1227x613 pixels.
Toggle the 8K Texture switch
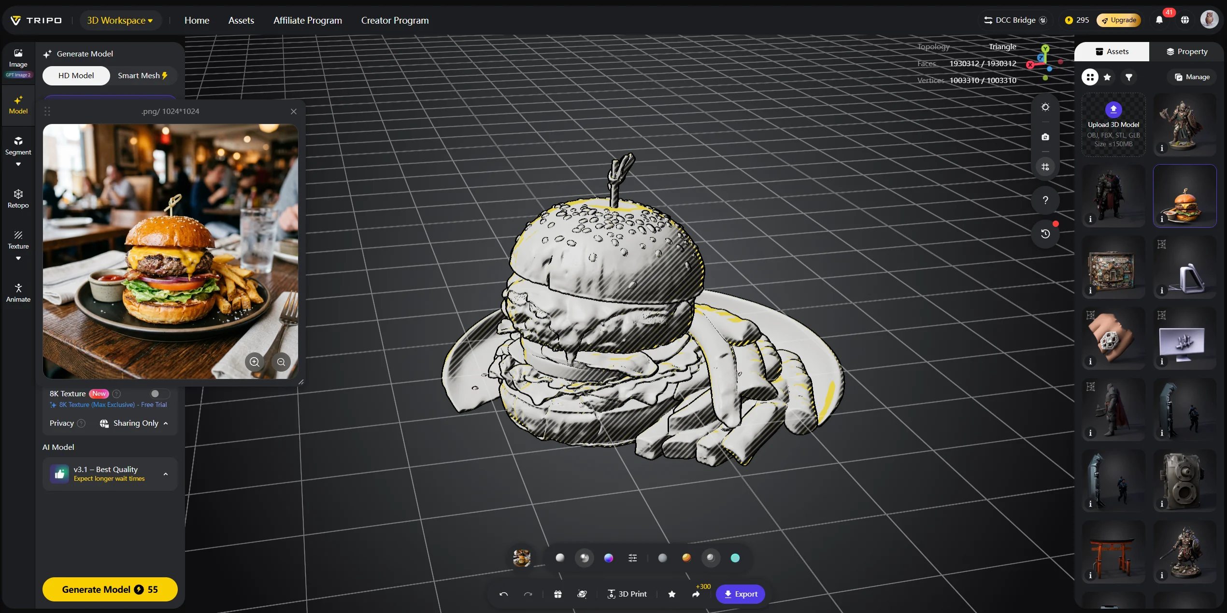coord(159,394)
